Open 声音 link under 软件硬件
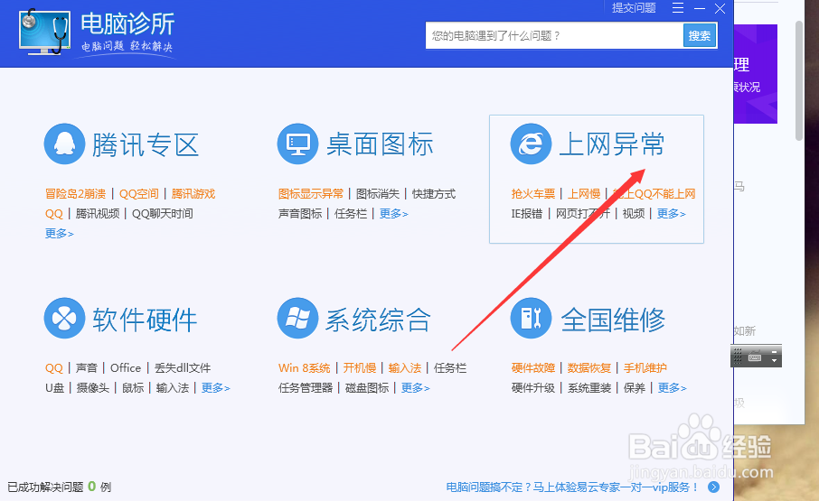 coord(87,368)
